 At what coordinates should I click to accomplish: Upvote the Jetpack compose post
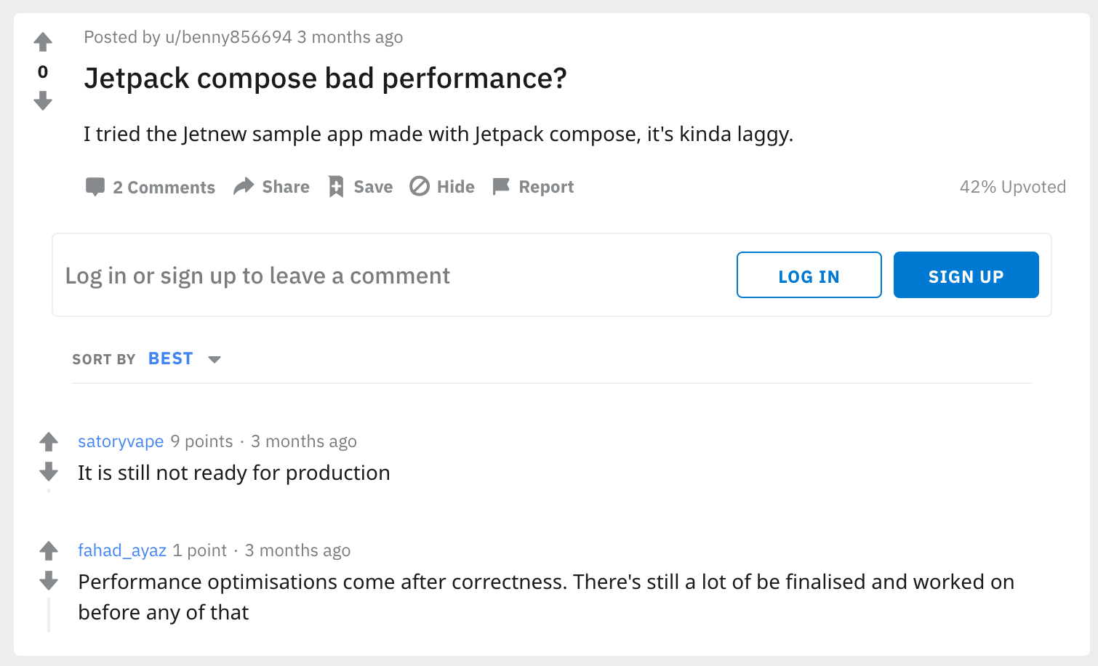[43, 42]
